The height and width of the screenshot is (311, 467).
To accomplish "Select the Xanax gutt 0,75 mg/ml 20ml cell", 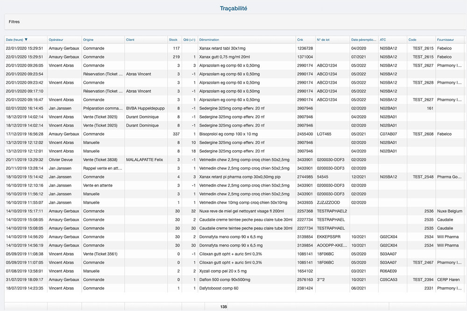I will click(225, 57).
